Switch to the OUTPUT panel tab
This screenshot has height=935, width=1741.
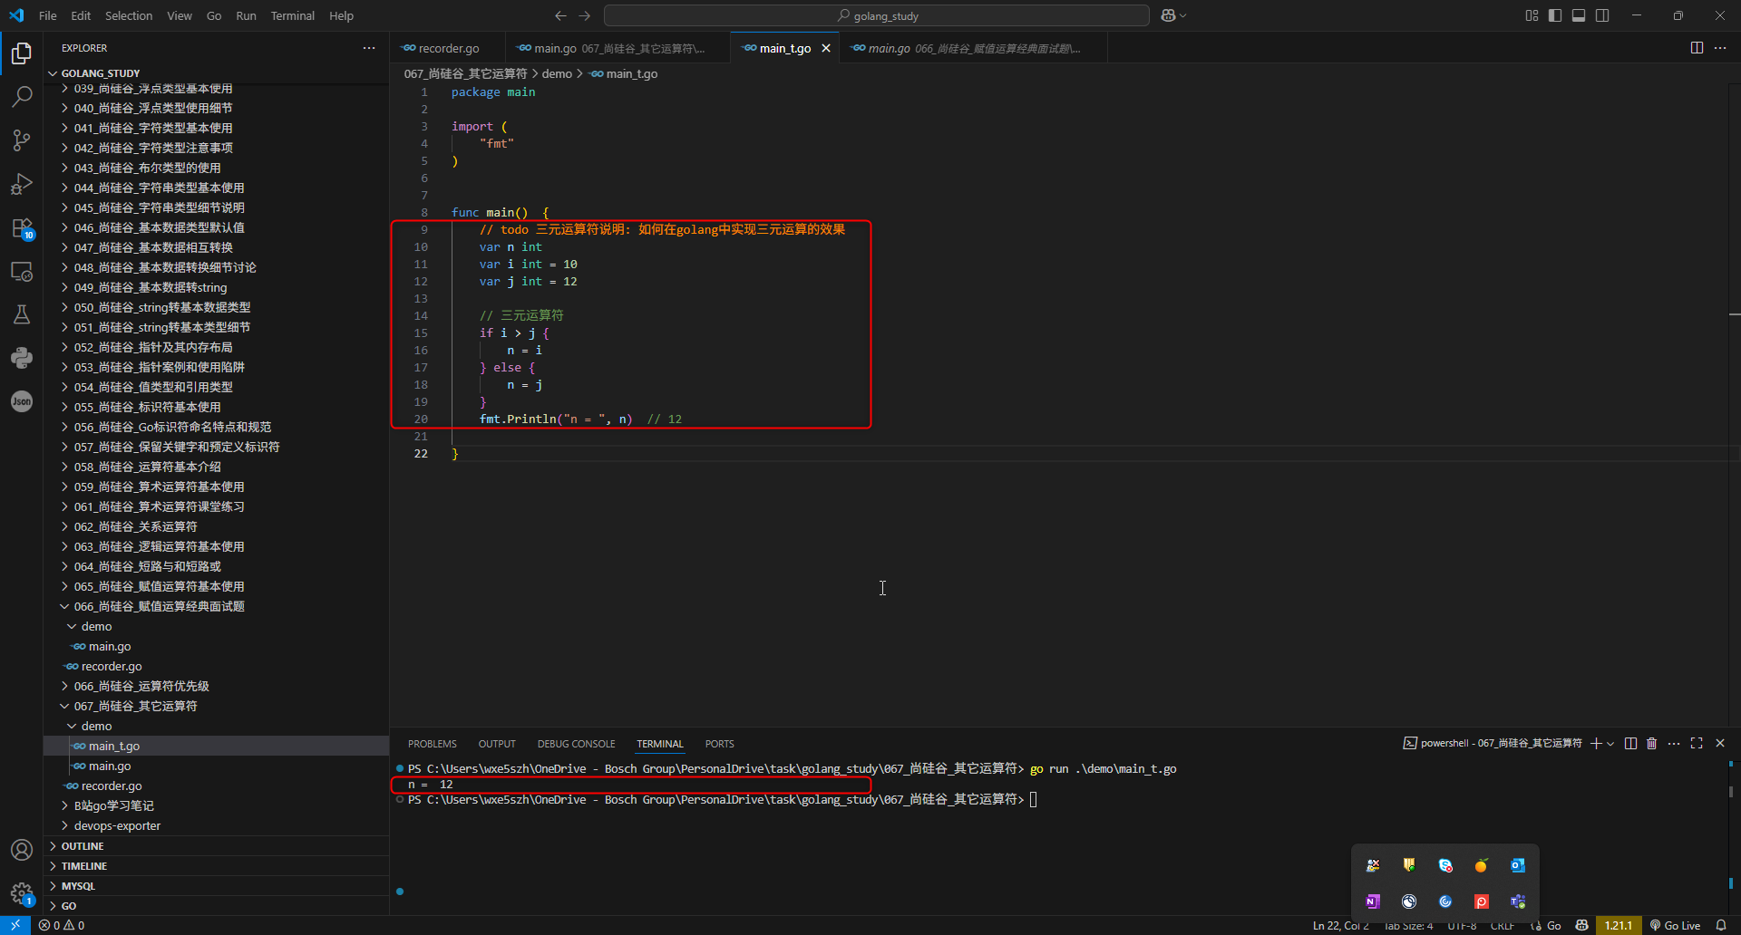point(497,744)
